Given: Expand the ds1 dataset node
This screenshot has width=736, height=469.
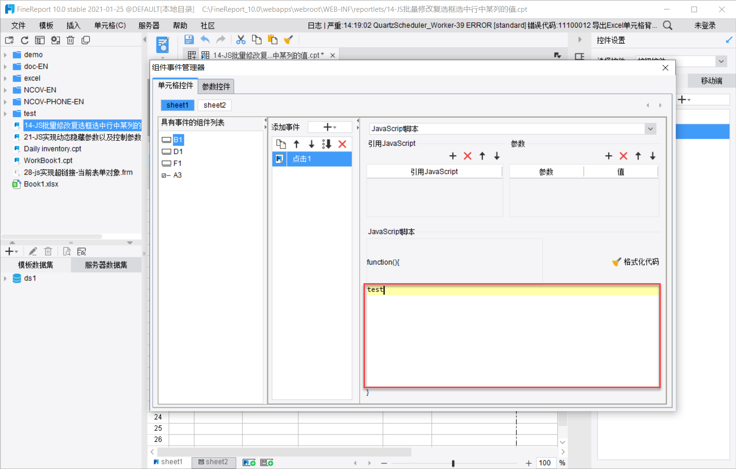Looking at the screenshot, I should coord(5,278).
